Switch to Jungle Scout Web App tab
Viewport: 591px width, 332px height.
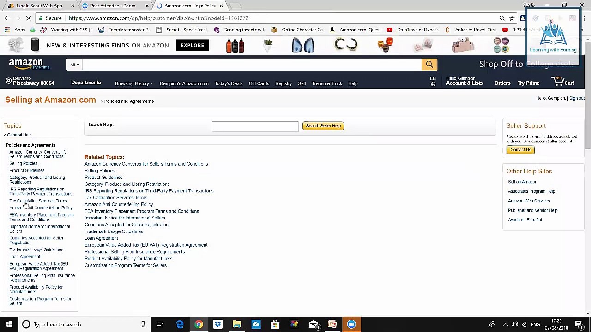click(x=39, y=6)
